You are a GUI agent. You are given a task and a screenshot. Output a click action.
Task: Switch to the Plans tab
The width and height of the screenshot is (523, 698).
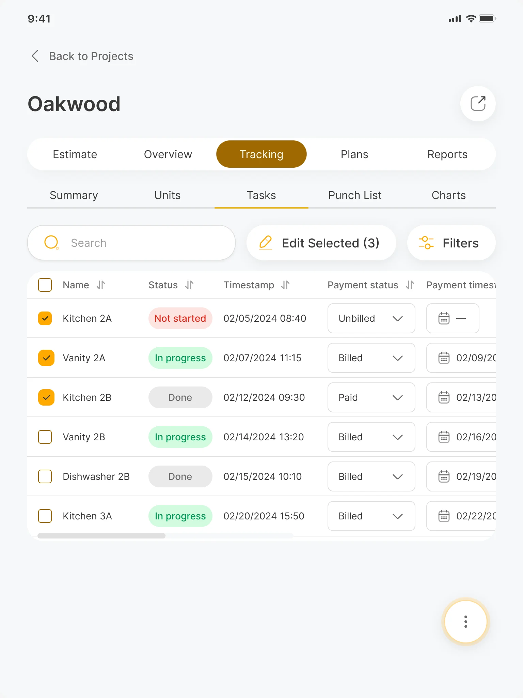coord(354,154)
